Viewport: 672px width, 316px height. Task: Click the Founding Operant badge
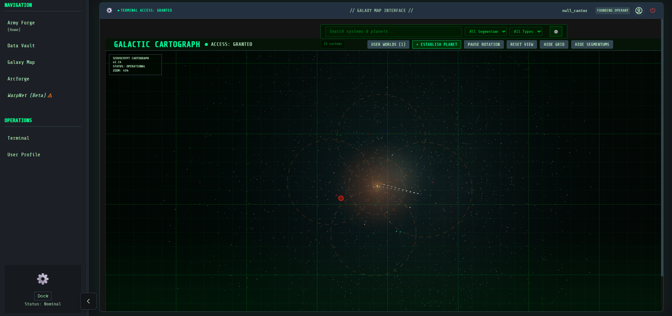[613, 11]
